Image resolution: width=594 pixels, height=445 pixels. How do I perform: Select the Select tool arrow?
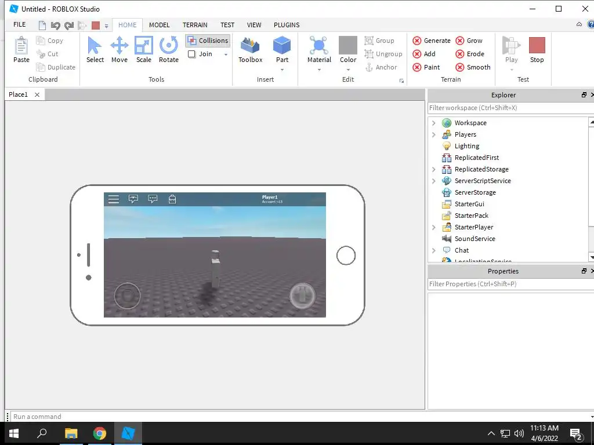coord(95,49)
